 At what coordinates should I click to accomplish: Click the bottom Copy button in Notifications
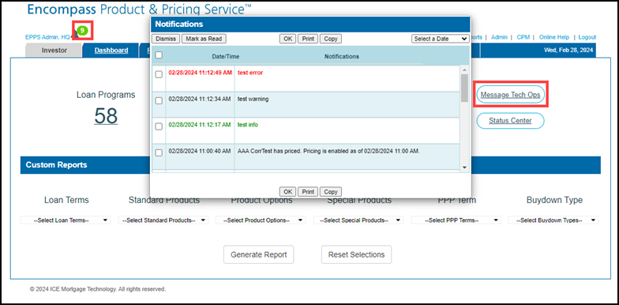pos(330,191)
